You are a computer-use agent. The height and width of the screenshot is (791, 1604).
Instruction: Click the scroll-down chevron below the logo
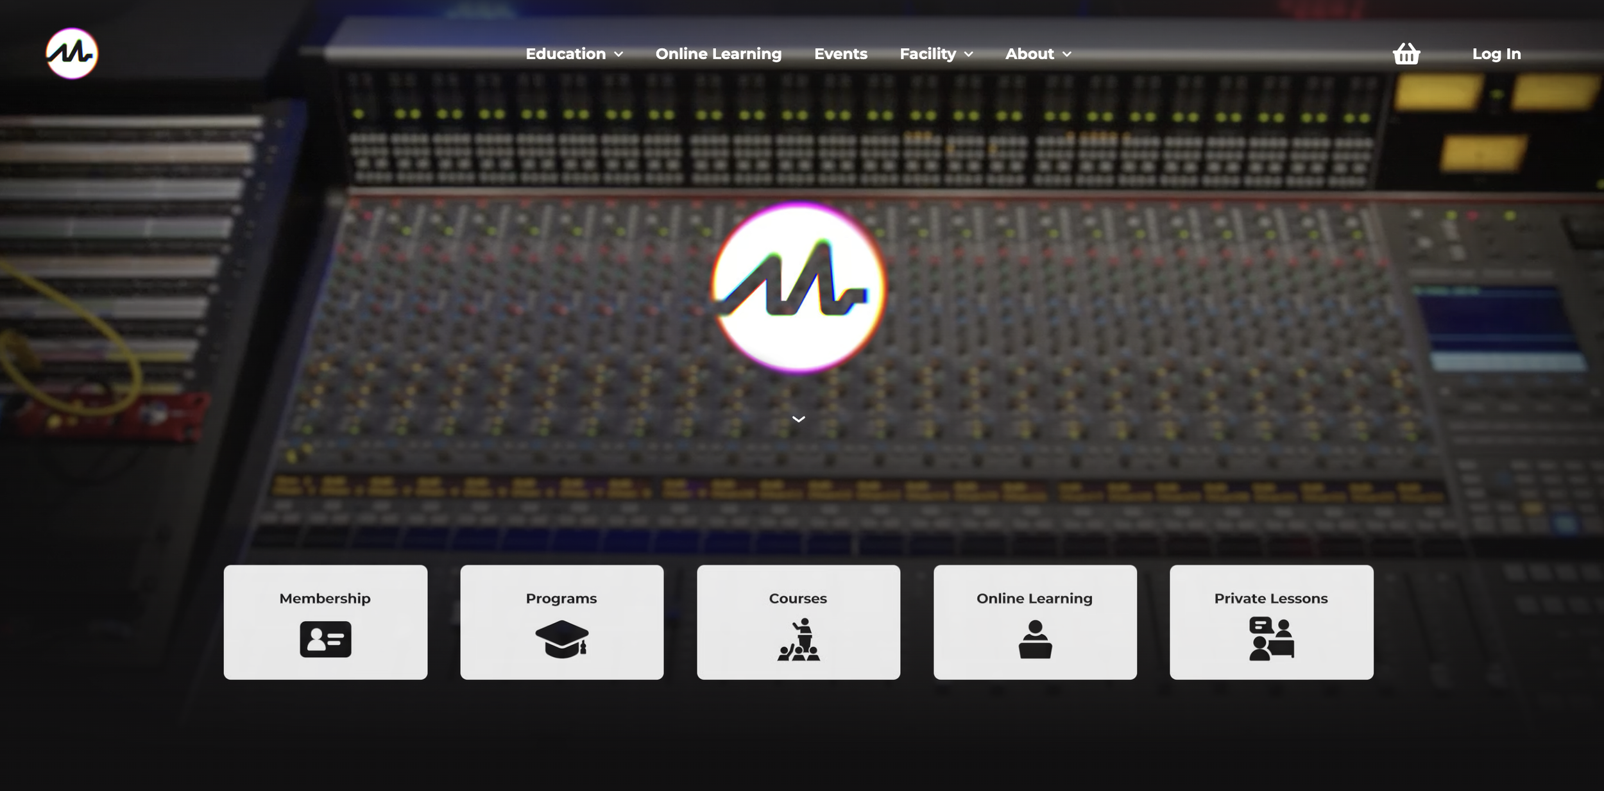(x=799, y=419)
